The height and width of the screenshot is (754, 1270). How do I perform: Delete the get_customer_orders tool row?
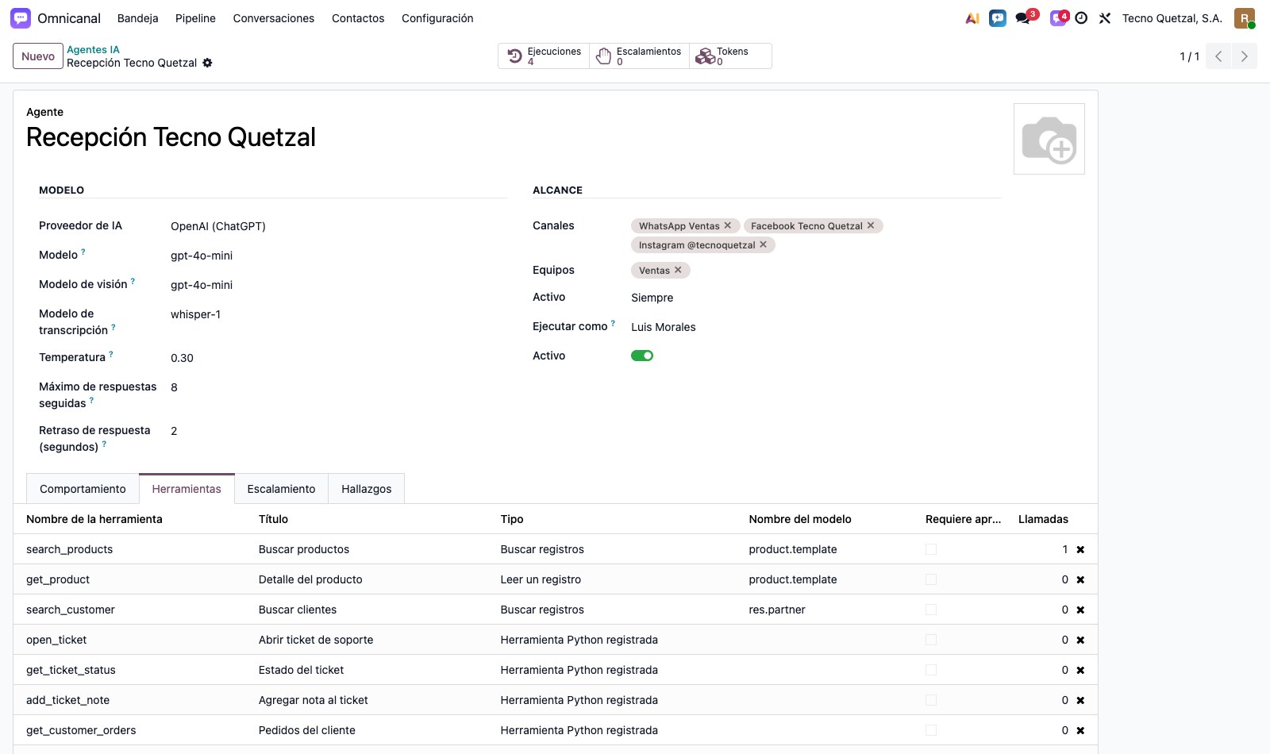pos(1080,730)
